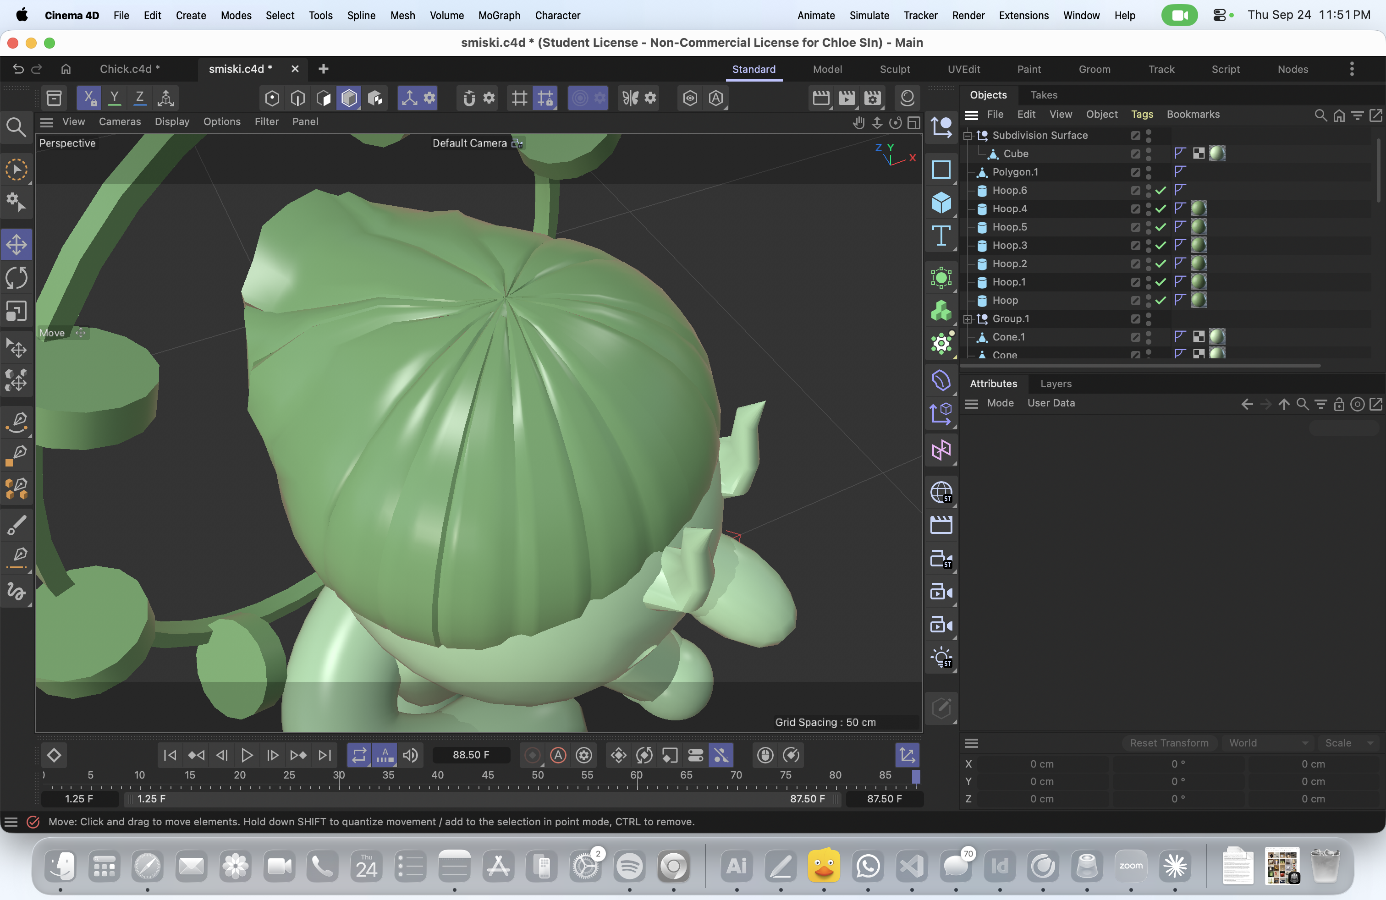Click the Tags menu in Objects panel

click(1142, 115)
